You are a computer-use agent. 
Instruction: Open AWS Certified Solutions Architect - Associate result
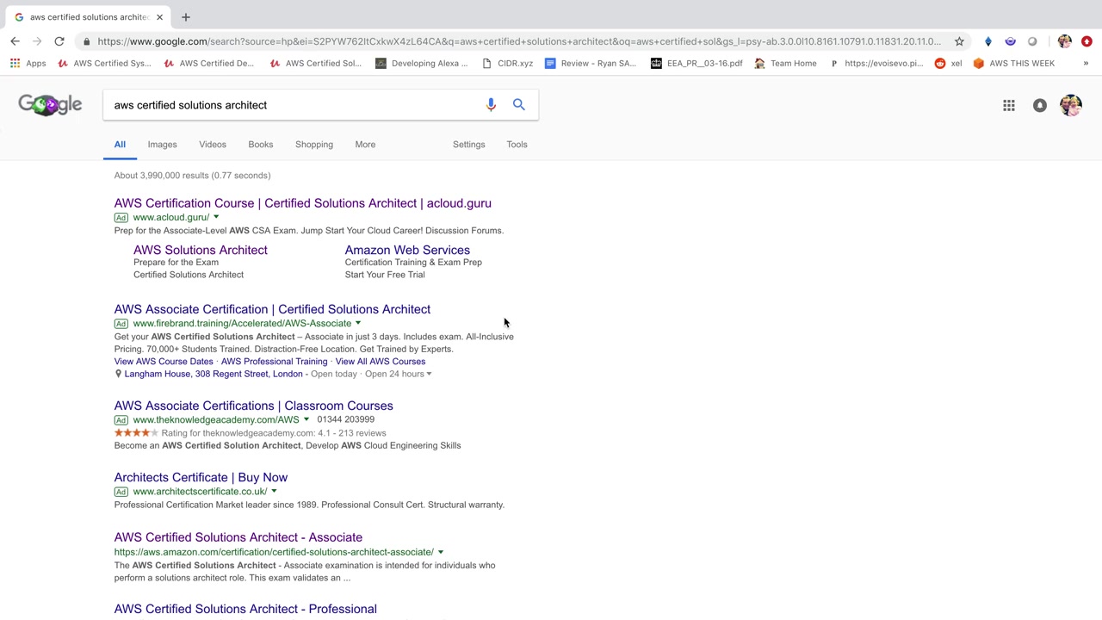pos(238,537)
